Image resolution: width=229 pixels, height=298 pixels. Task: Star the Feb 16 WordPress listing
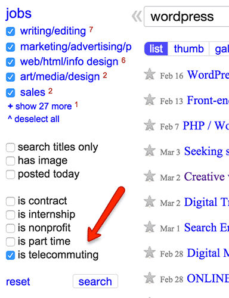pos(150,74)
